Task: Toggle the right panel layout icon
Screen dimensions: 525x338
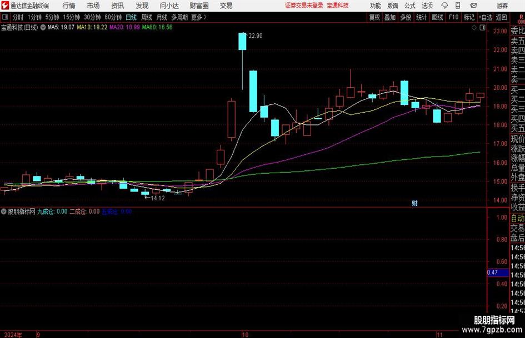Action: [482, 28]
